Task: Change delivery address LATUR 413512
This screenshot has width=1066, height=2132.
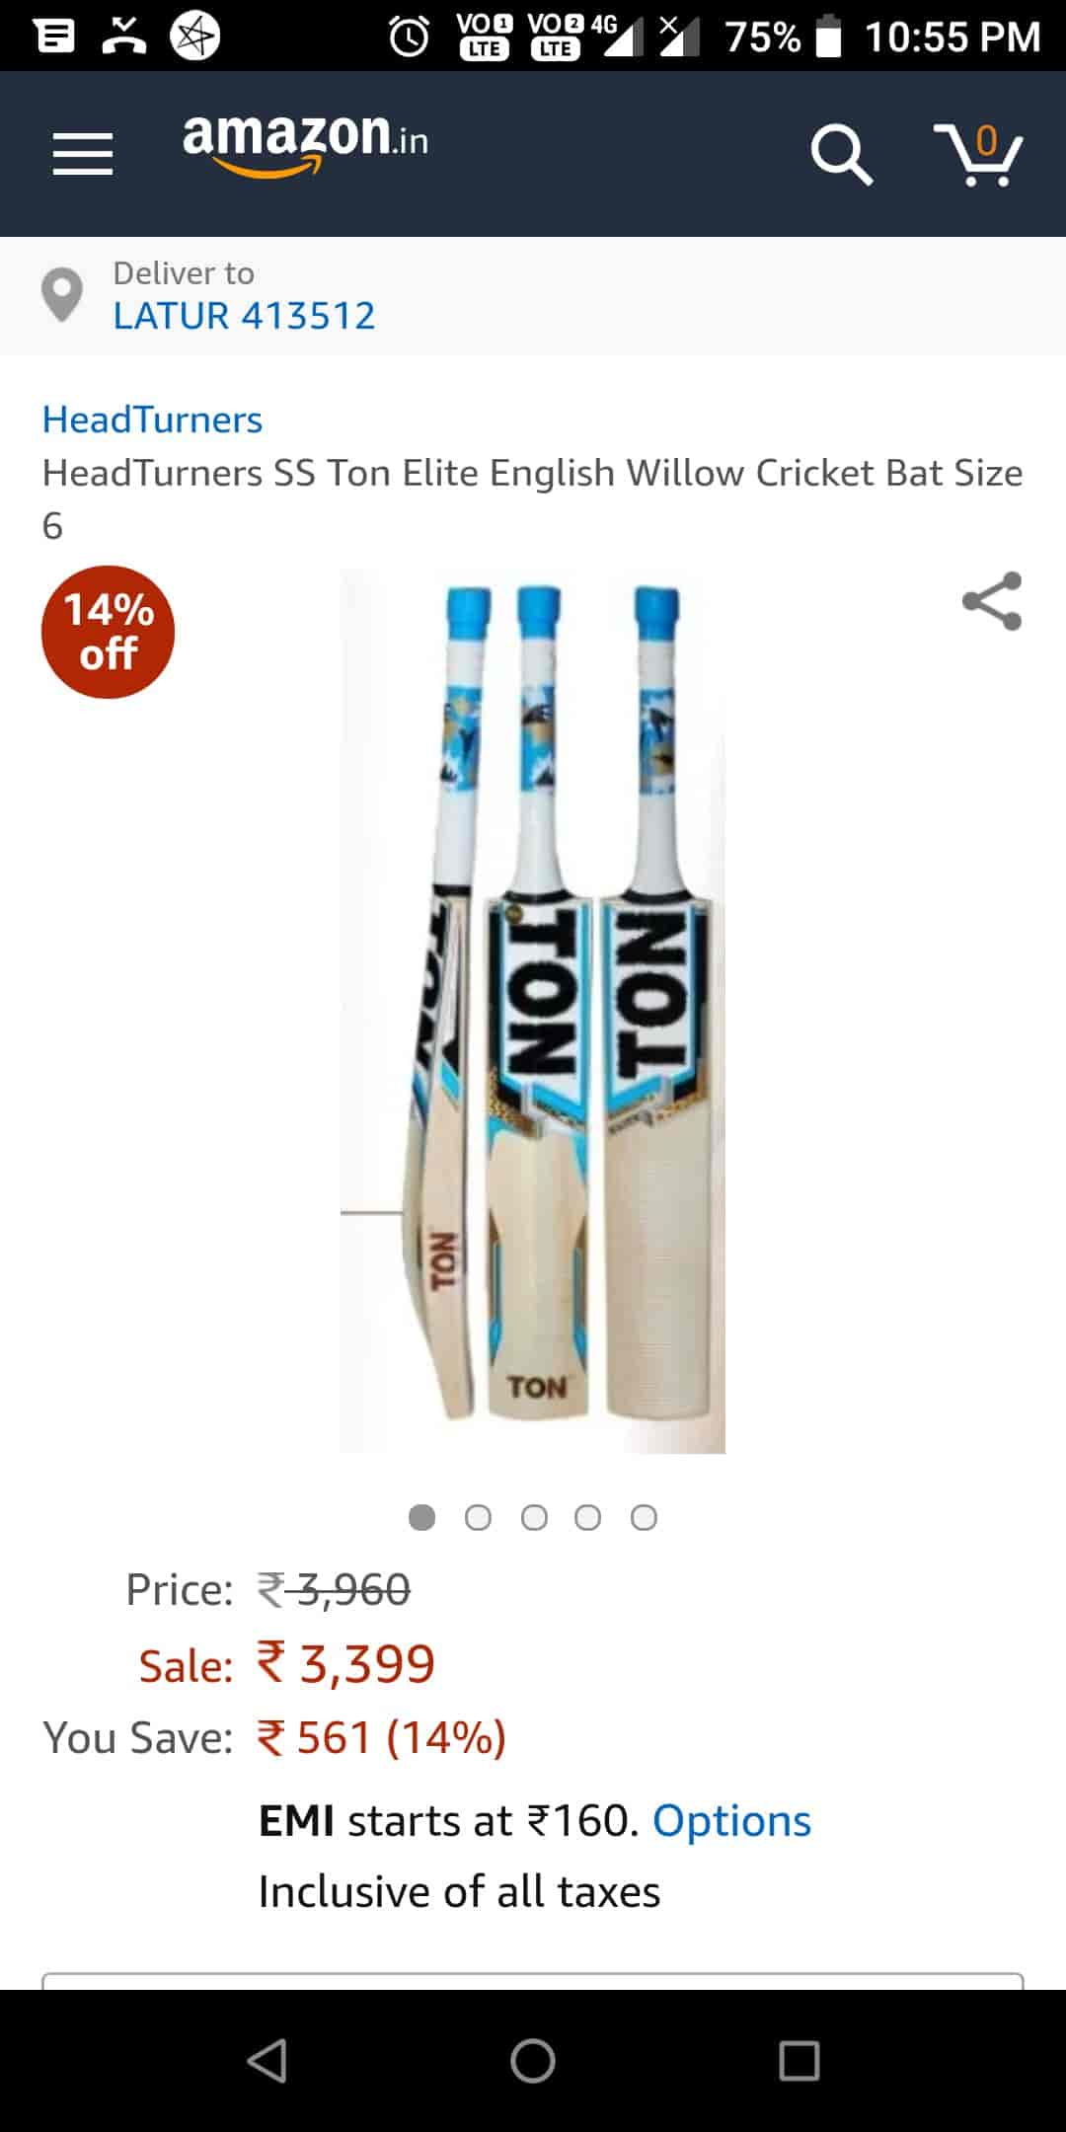Action: pos(244,316)
